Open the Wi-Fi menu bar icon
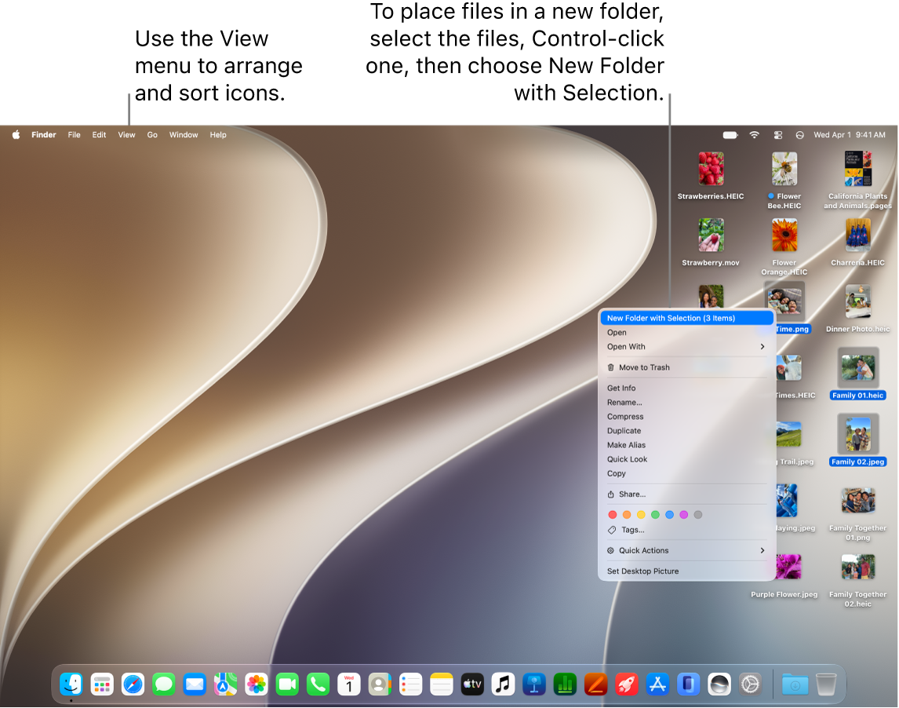The width and height of the screenshot is (899, 708). click(x=755, y=135)
